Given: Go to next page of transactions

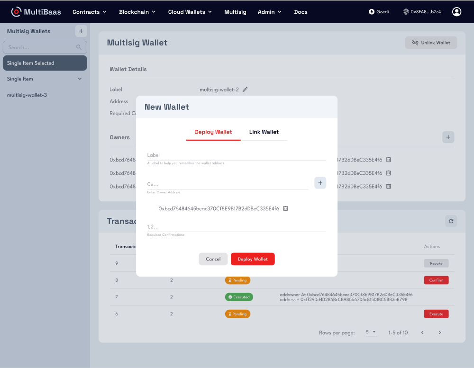Looking at the screenshot, I should coord(439,332).
